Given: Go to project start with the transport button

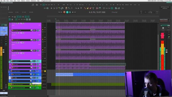Looking at the screenshot, I should 59,12.
